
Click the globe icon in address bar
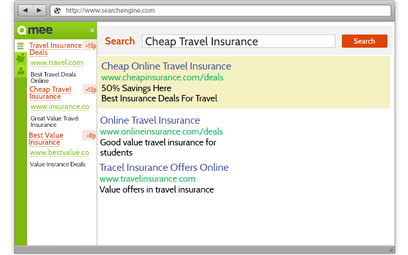57,11
